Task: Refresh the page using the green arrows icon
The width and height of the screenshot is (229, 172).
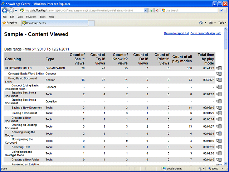Action: 151,10
